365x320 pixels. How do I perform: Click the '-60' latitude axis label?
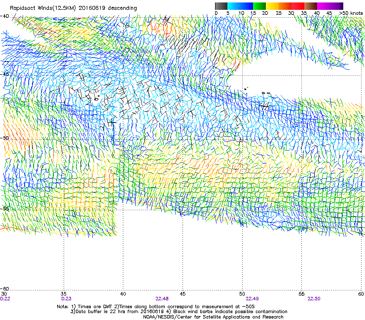(x=4, y=289)
